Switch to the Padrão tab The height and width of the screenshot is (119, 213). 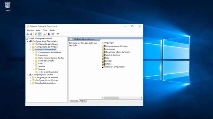(83, 101)
